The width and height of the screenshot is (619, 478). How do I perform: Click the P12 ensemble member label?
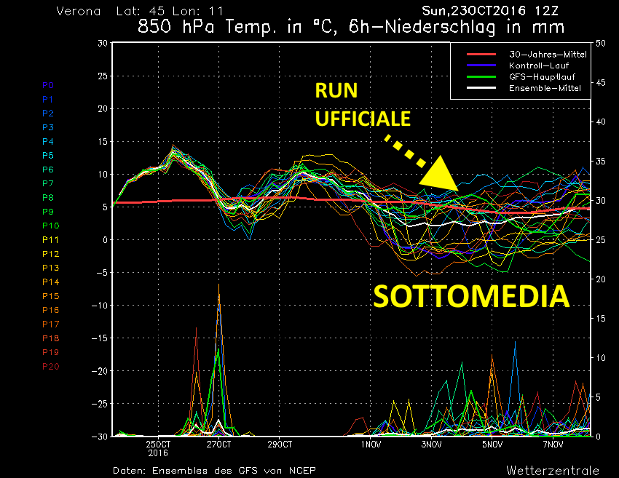point(50,254)
